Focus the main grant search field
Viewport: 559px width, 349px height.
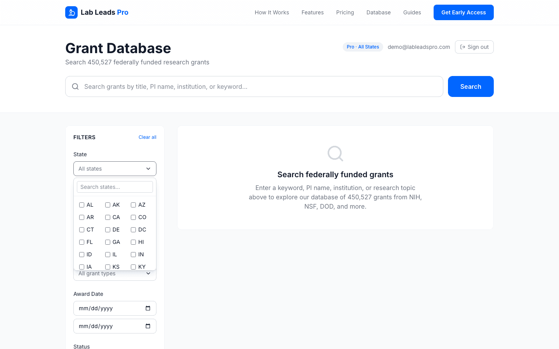(254, 86)
